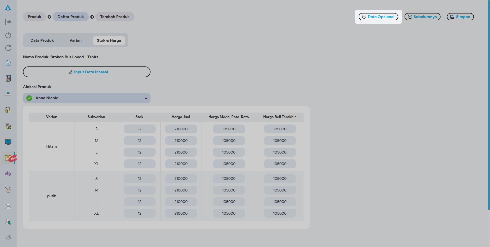
Task: Click the Stok field for Hitam S
Action: pos(140,129)
